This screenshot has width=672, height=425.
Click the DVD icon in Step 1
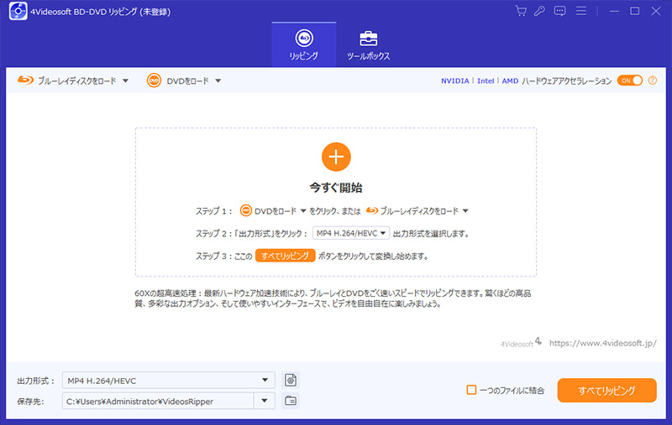click(245, 210)
